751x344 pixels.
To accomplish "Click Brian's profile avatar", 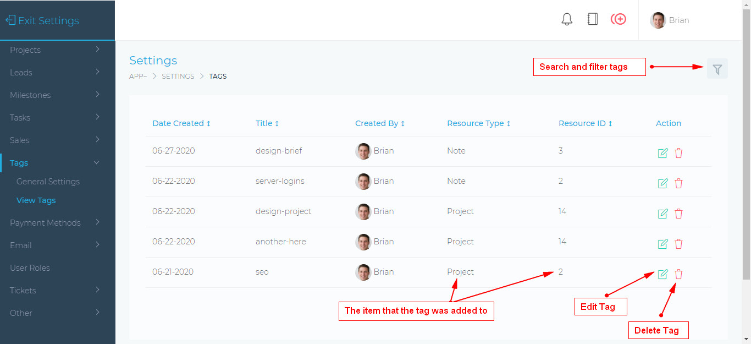I will click(x=658, y=20).
